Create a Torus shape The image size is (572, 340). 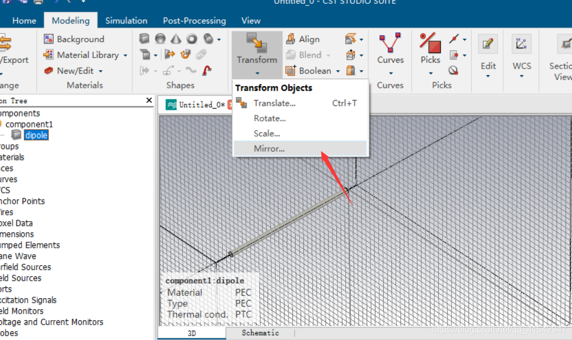pyautogui.click(x=192, y=38)
